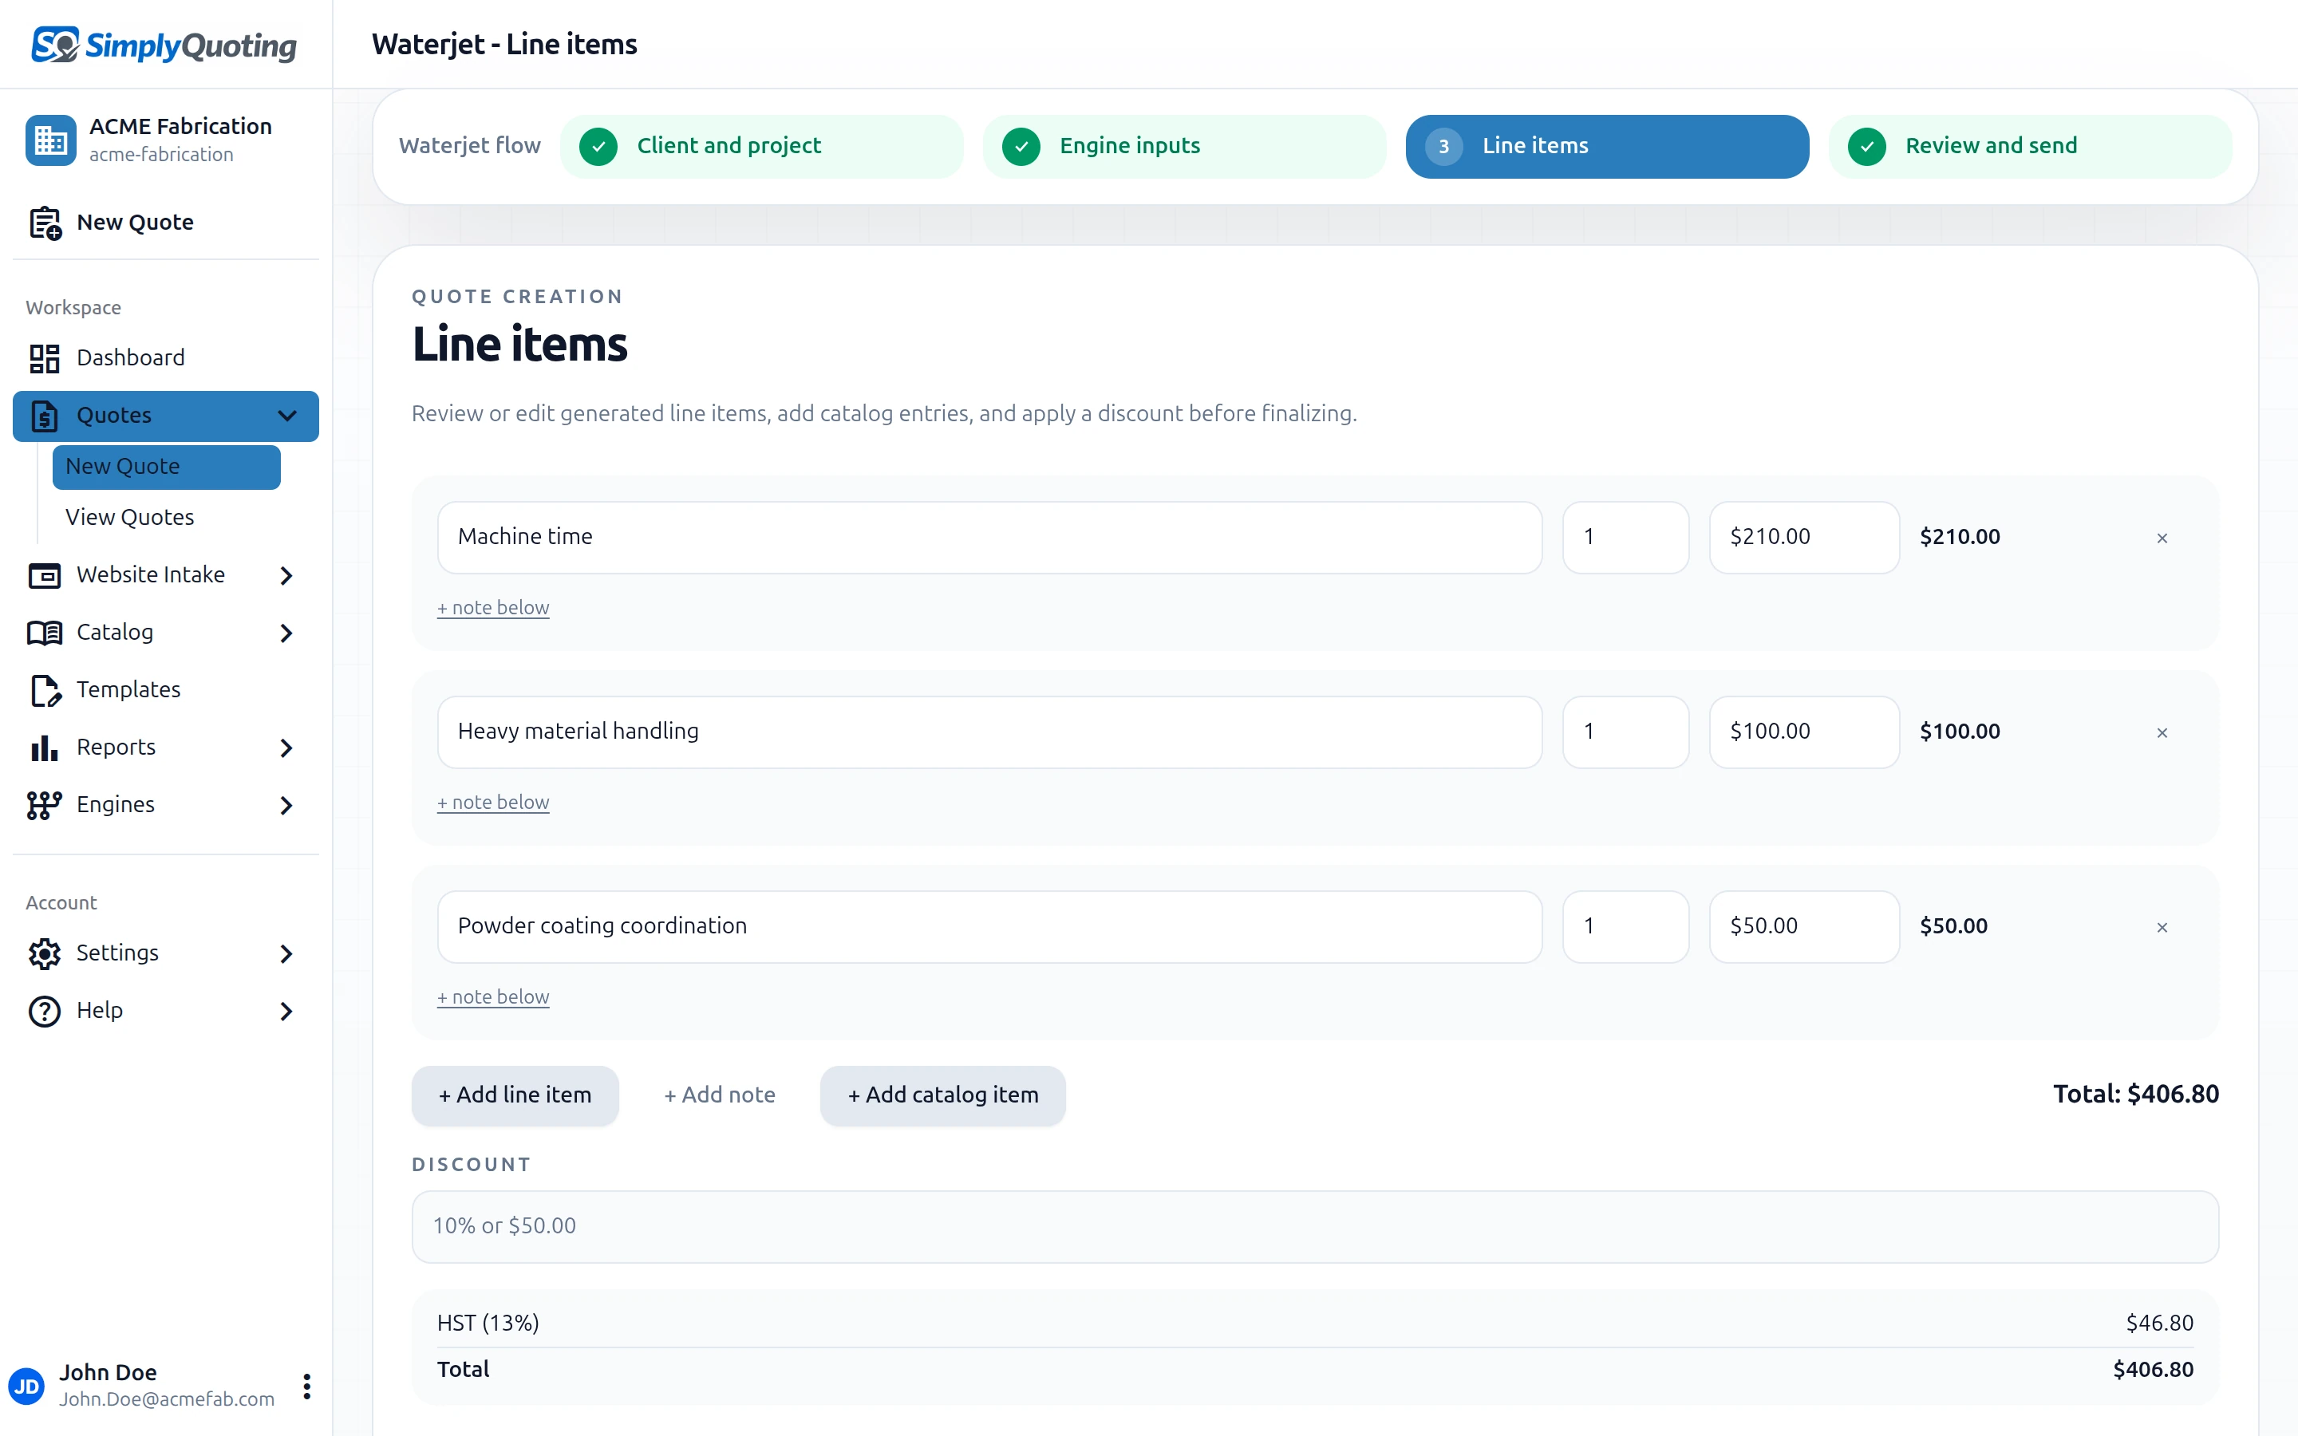
Task: Add a note below Machine time
Action: tap(493, 608)
